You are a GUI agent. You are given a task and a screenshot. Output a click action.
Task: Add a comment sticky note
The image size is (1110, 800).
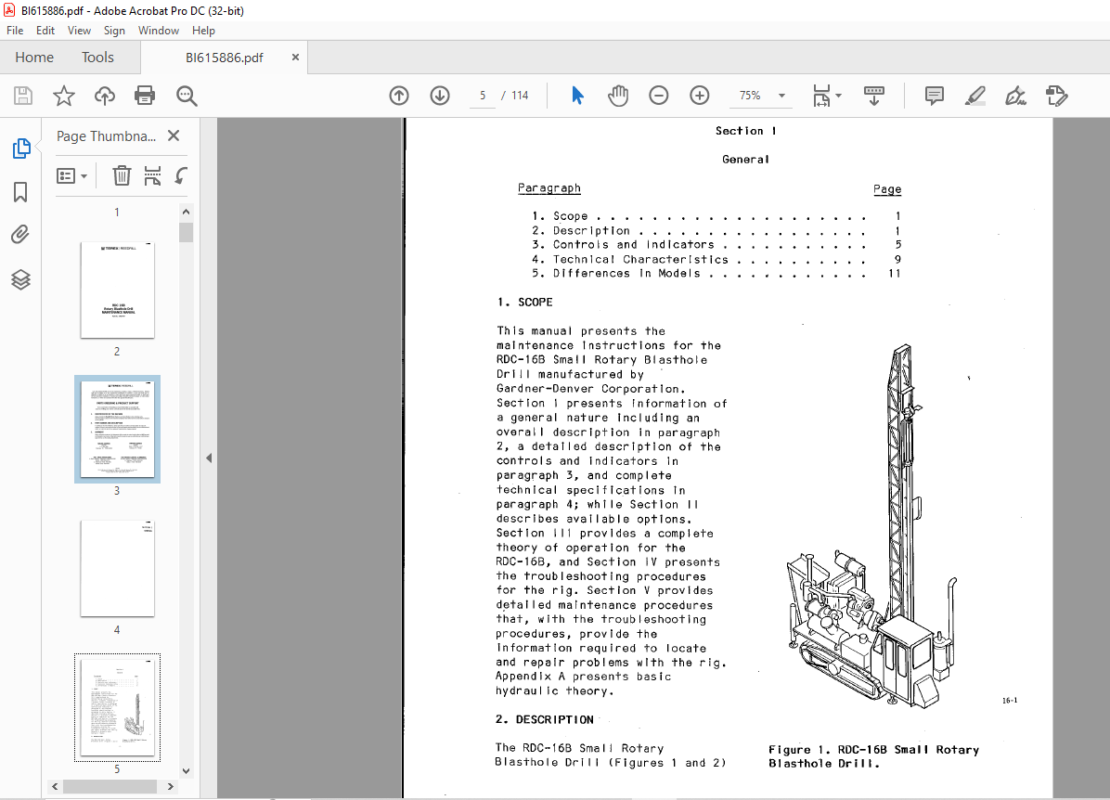tap(935, 96)
